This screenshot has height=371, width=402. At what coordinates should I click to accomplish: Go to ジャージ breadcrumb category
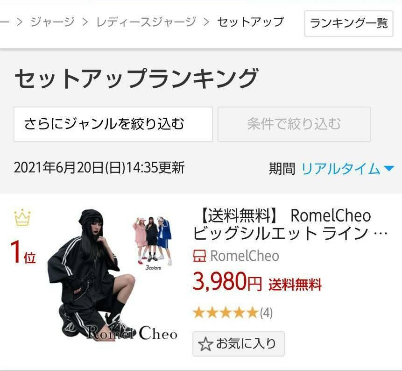coord(53,22)
